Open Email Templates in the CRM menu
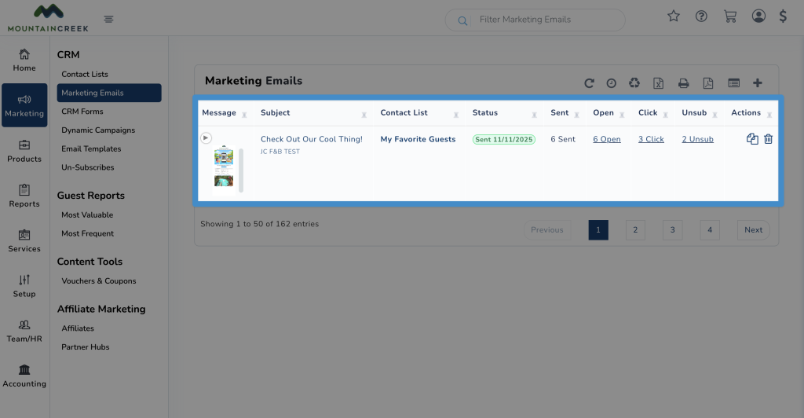Image resolution: width=804 pixels, height=418 pixels. point(91,148)
